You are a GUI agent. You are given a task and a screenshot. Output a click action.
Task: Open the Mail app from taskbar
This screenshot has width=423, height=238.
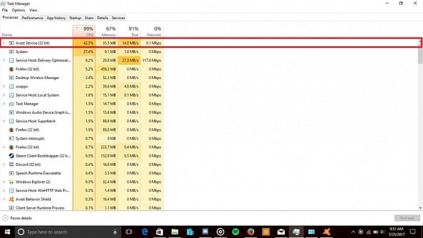click(x=281, y=232)
